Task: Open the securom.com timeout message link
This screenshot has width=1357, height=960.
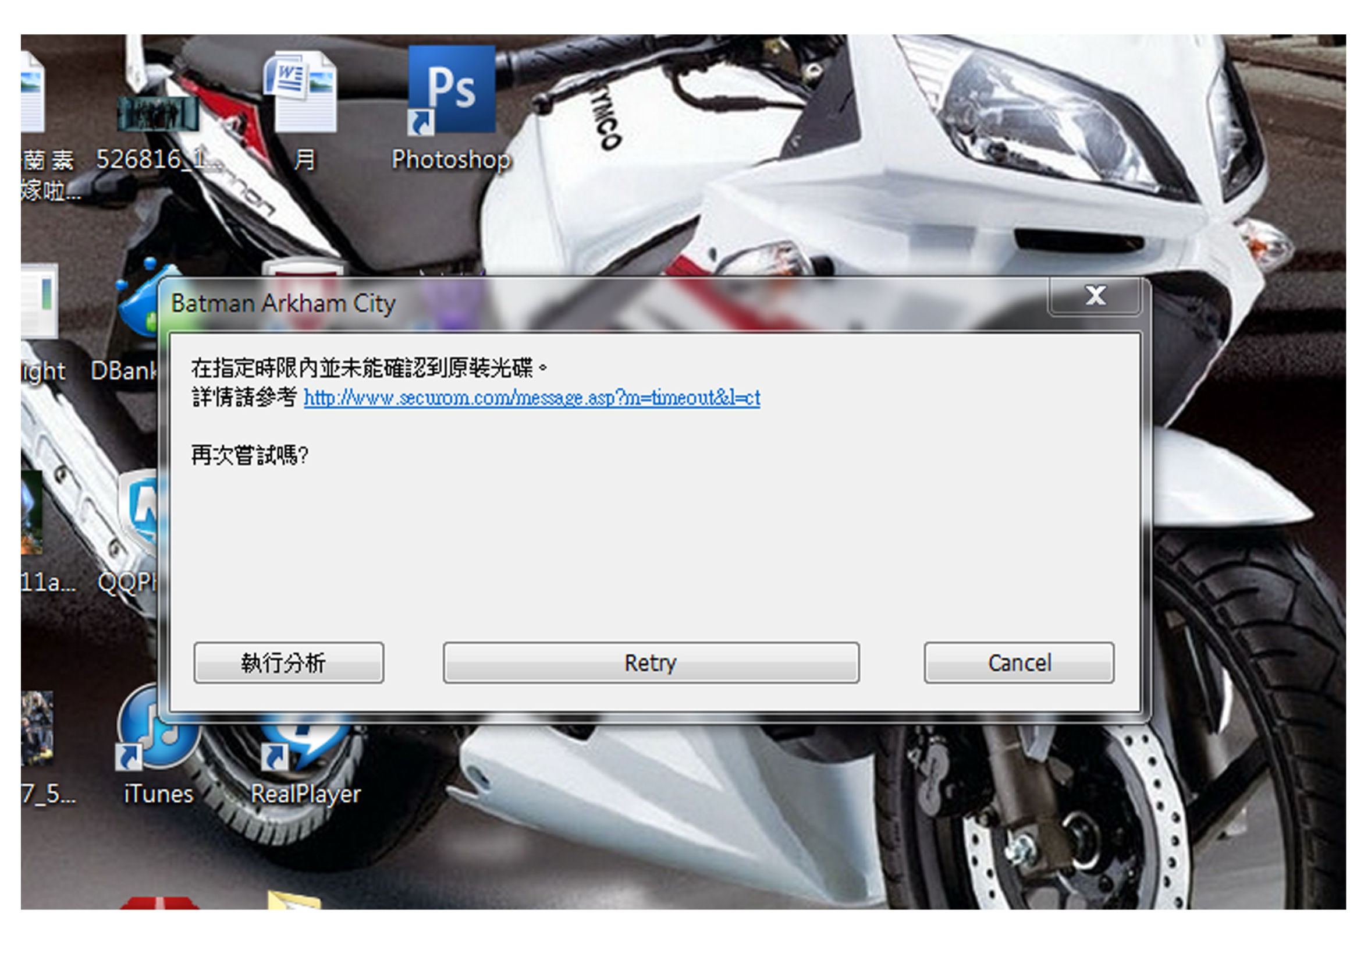Action: (x=532, y=397)
